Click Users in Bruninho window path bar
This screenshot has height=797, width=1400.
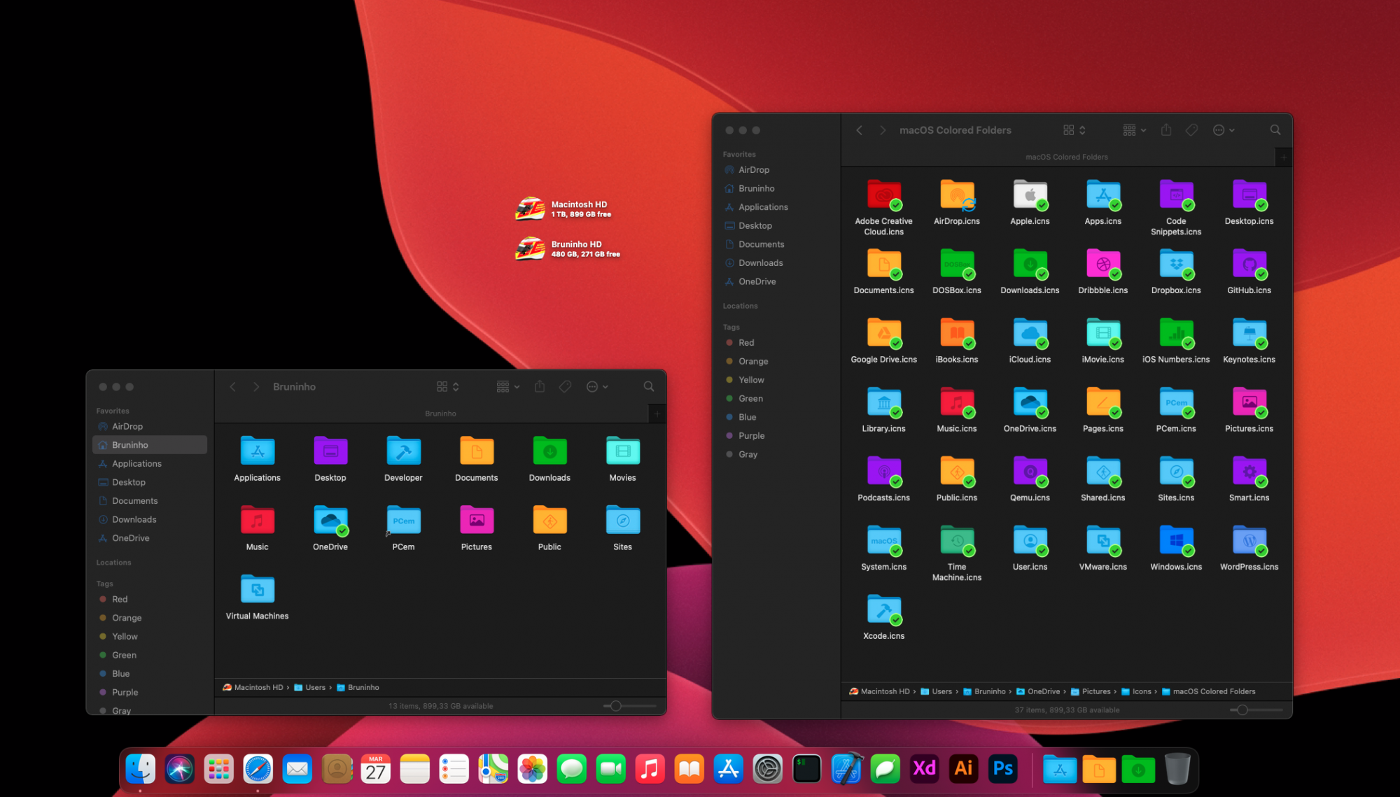(x=309, y=688)
